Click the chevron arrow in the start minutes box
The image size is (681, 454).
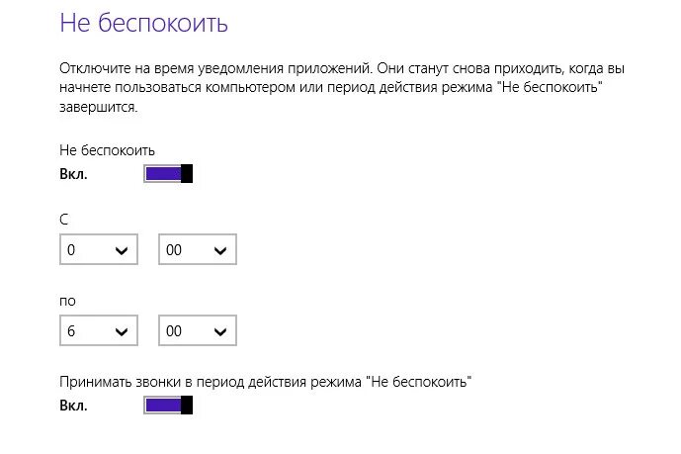[220, 251]
